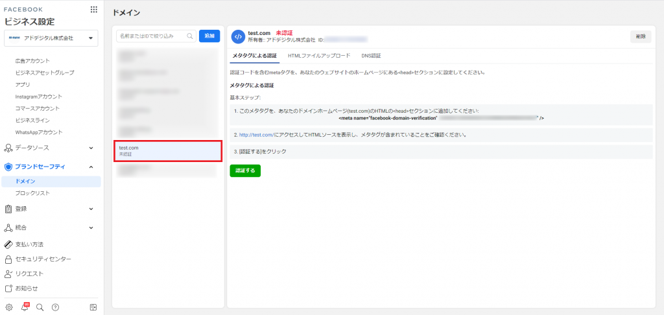The width and height of the screenshot is (664, 315).
Task: Open the http://test.com/ link
Action: [x=257, y=135]
